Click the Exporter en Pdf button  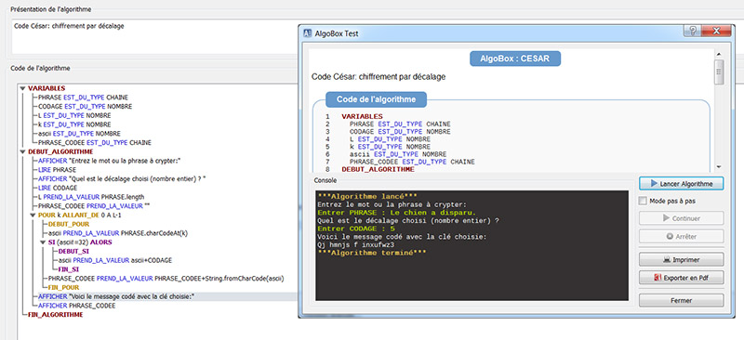681,278
